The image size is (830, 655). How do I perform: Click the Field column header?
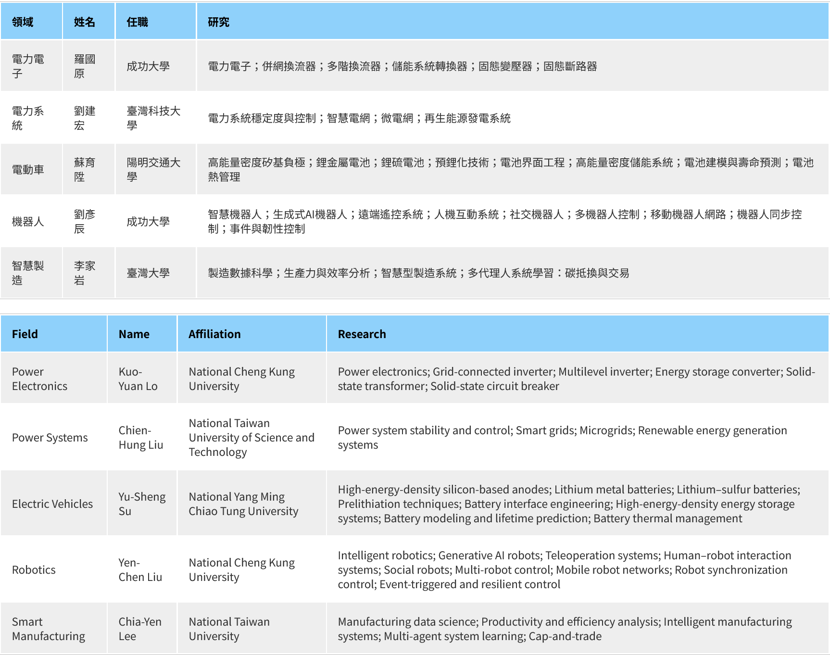(x=25, y=334)
